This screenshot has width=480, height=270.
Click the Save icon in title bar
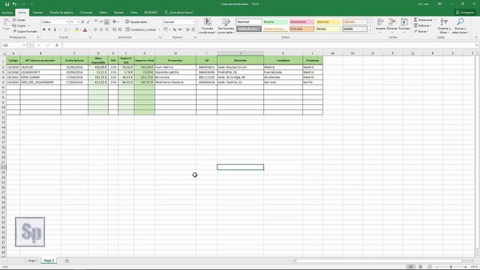7,4
